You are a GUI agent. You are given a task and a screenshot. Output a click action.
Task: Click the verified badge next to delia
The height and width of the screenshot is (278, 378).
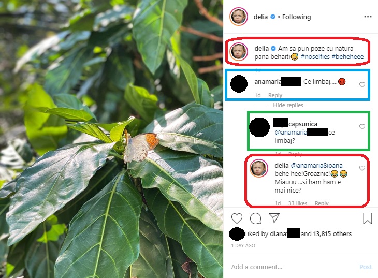(x=273, y=17)
